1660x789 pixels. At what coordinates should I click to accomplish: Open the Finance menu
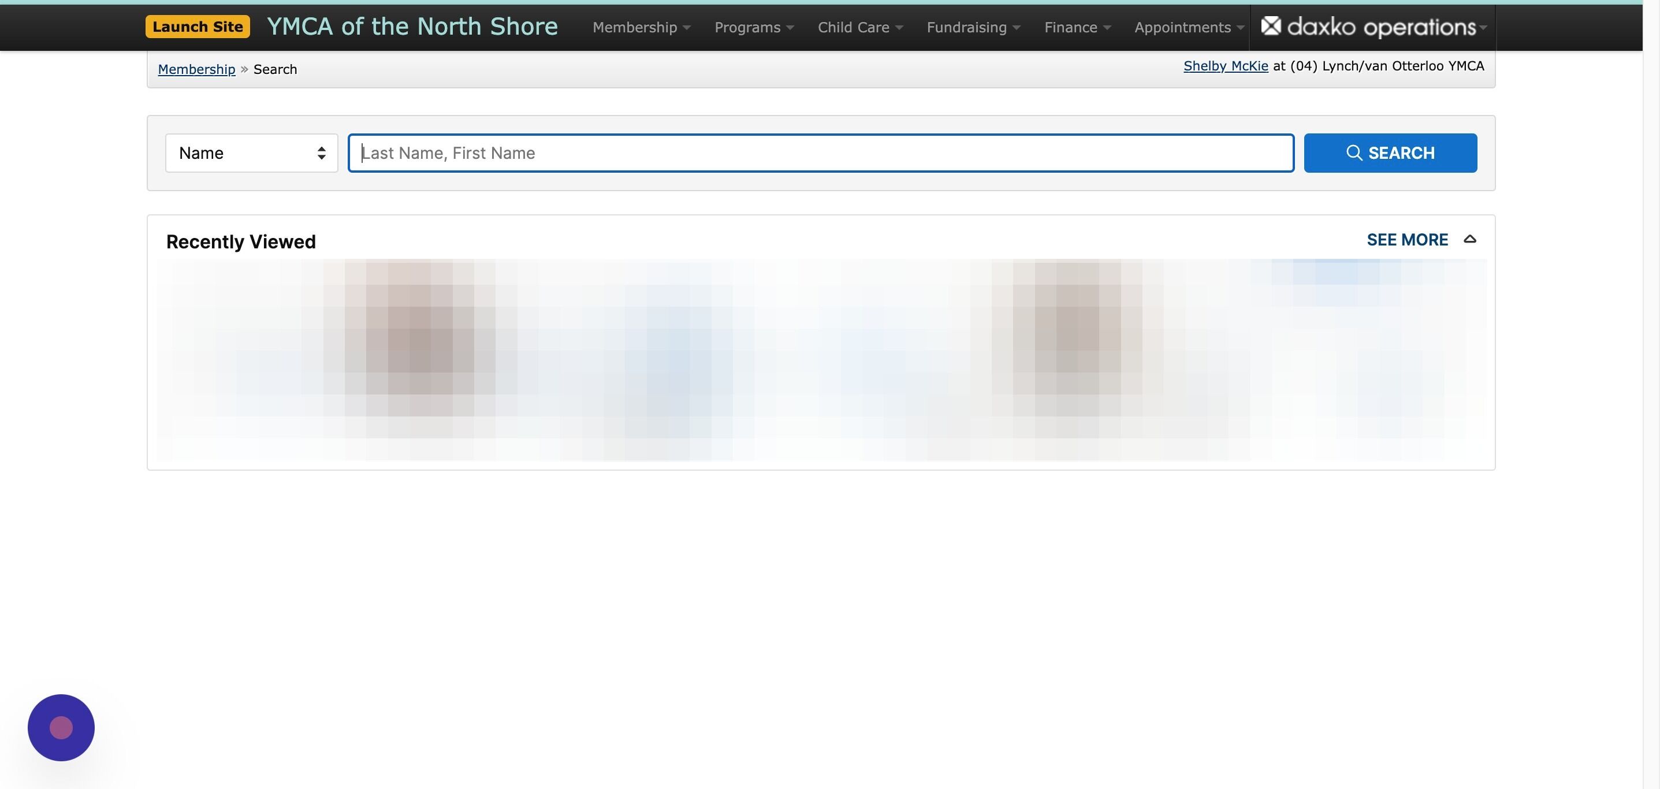pyautogui.click(x=1077, y=27)
